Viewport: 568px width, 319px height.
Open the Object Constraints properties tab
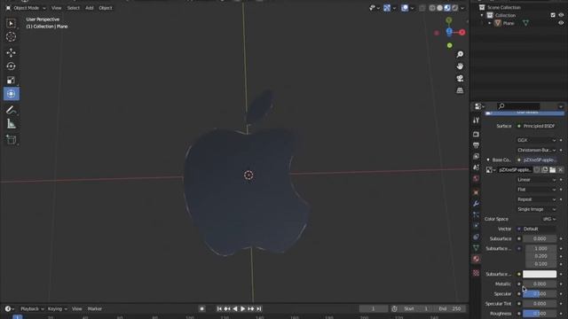[476, 237]
